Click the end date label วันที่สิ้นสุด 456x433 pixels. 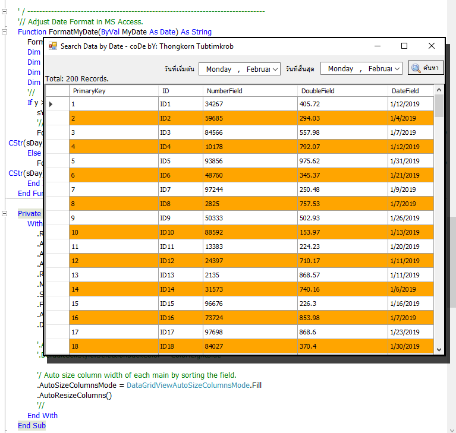(x=300, y=69)
